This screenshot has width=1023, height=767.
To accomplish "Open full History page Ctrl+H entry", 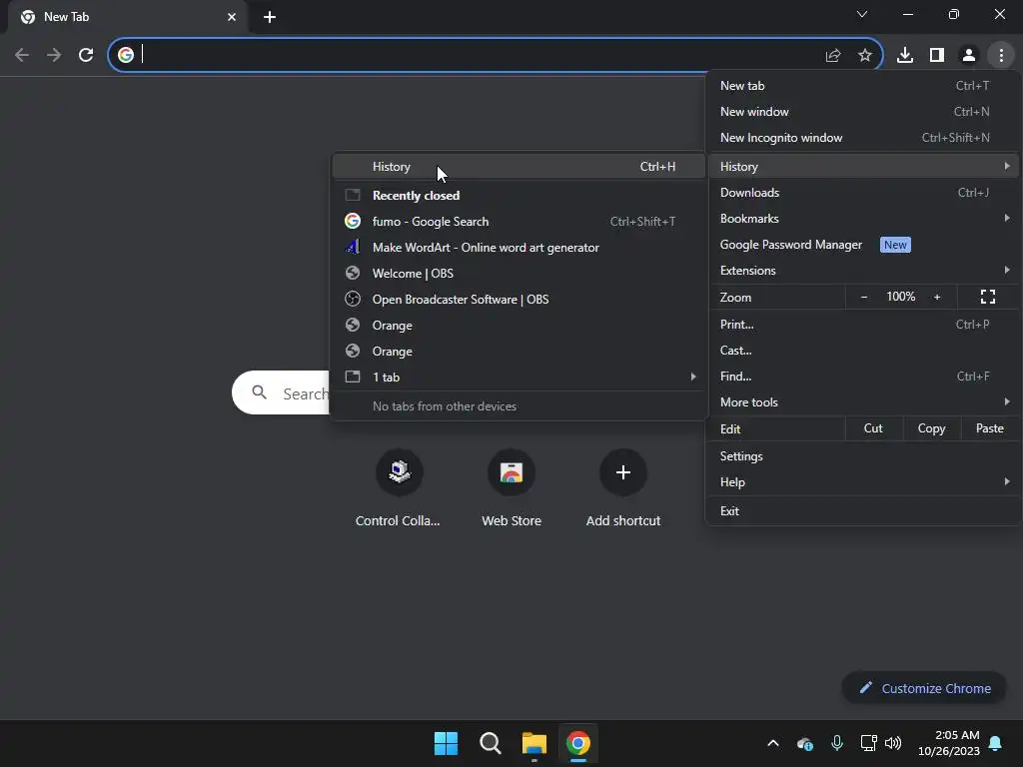I will coord(518,167).
